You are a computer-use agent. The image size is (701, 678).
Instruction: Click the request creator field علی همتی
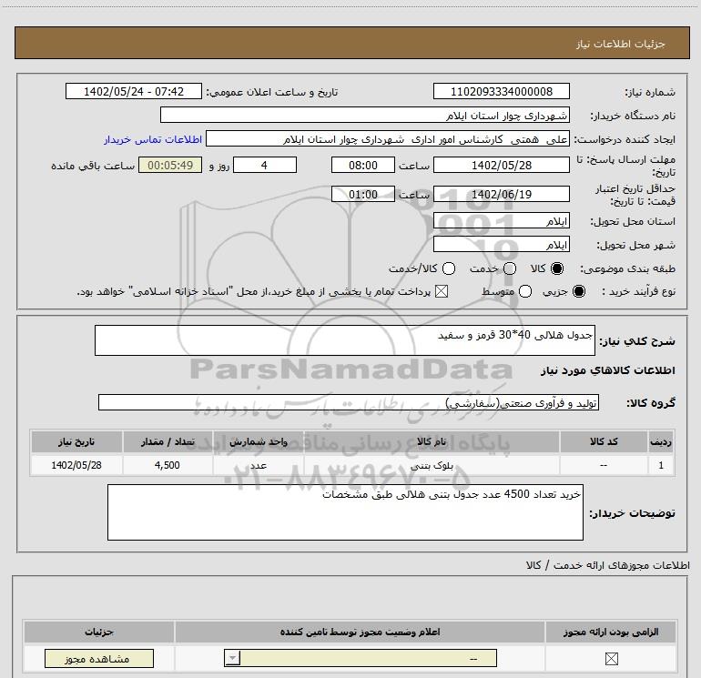388,139
